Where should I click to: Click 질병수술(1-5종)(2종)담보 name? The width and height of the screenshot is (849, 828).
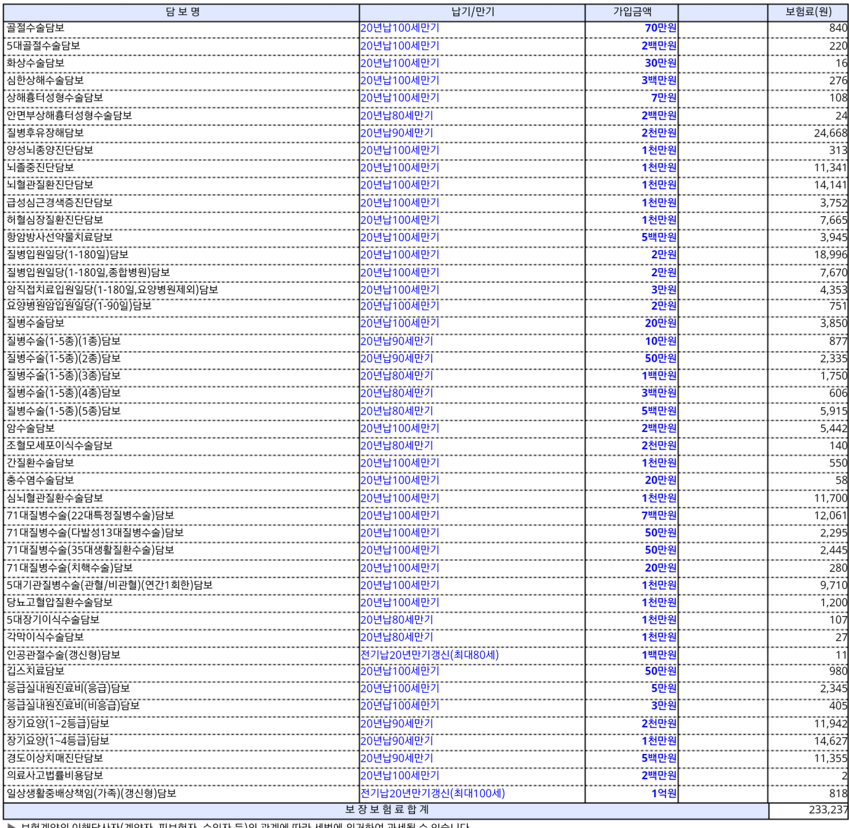tap(64, 358)
